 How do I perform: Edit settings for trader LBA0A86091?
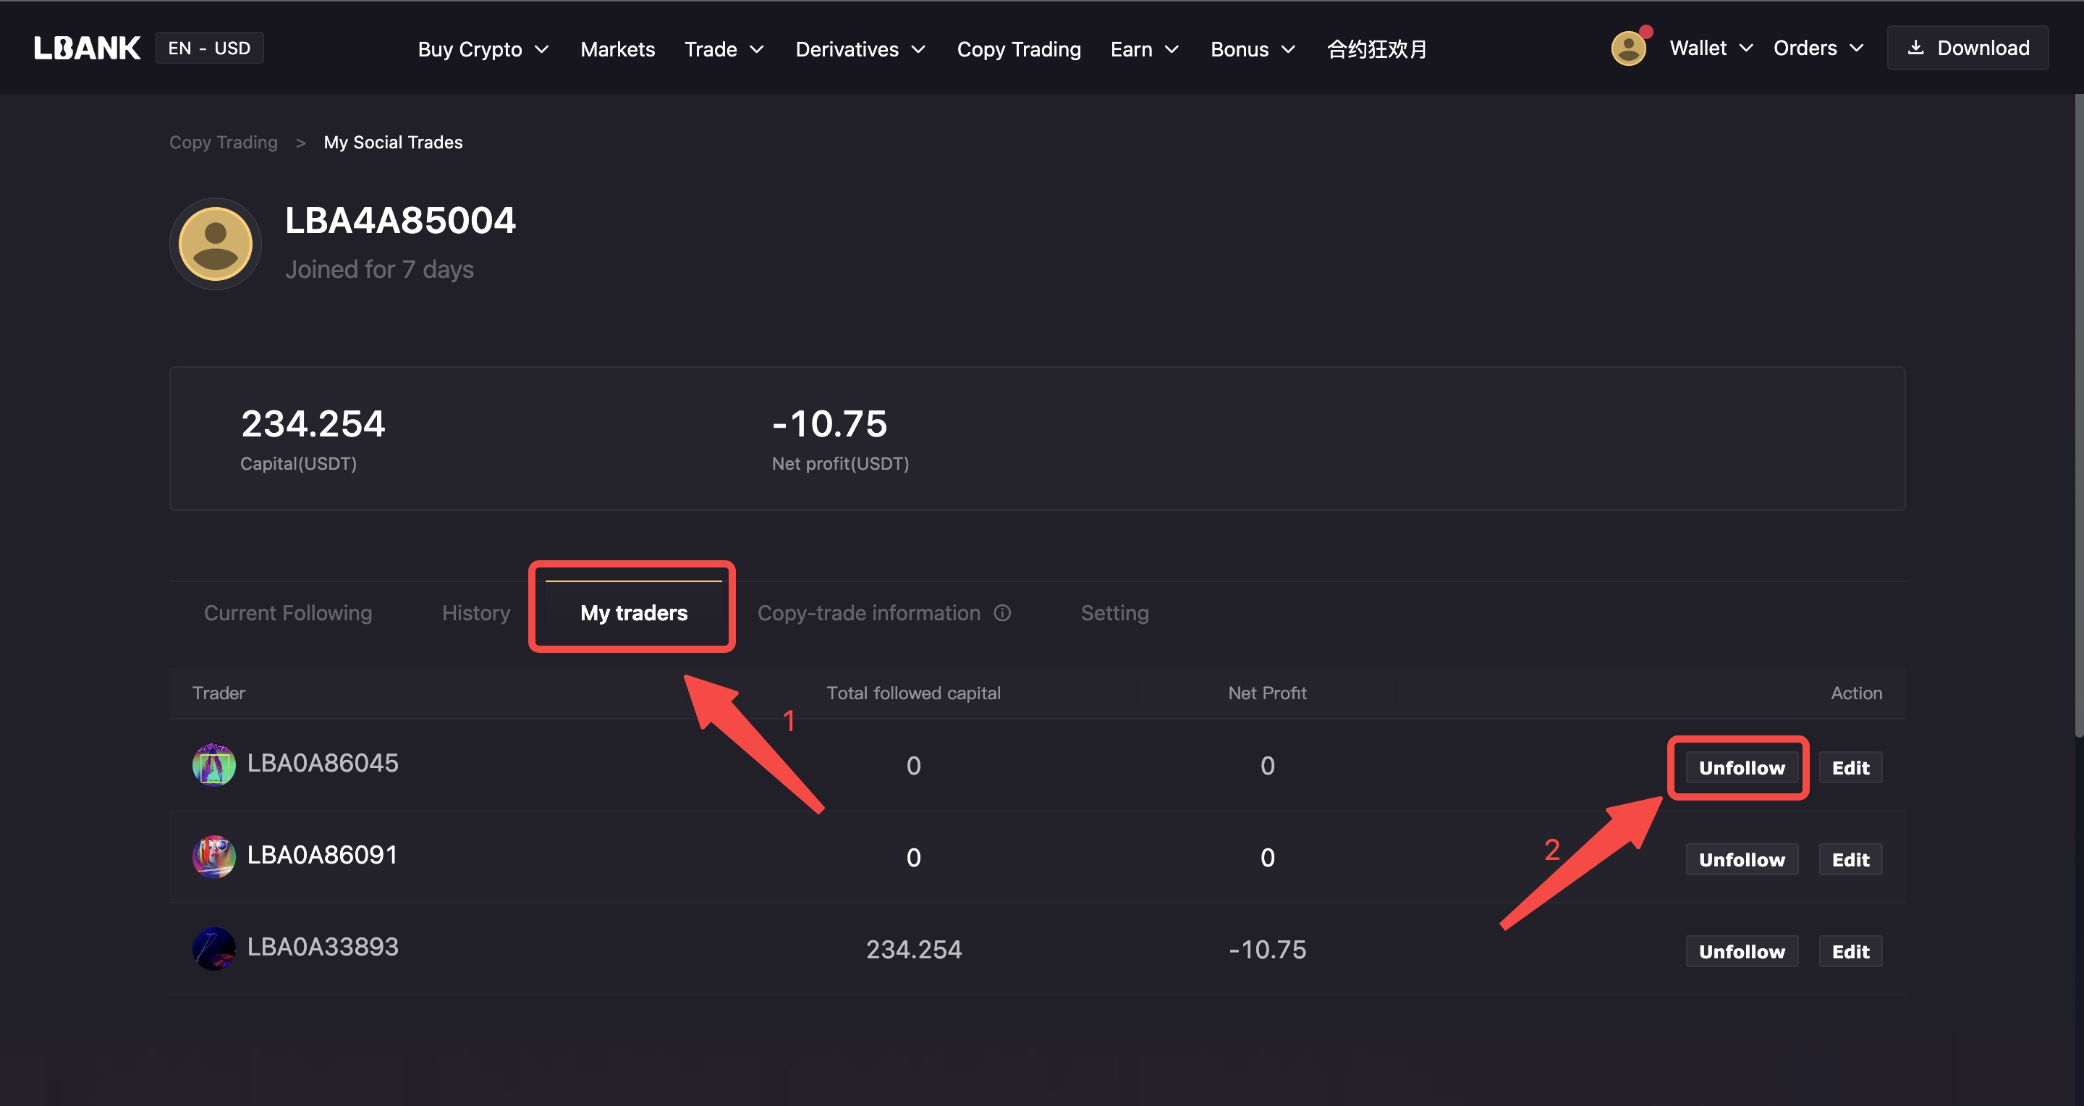(x=1850, y=859)
